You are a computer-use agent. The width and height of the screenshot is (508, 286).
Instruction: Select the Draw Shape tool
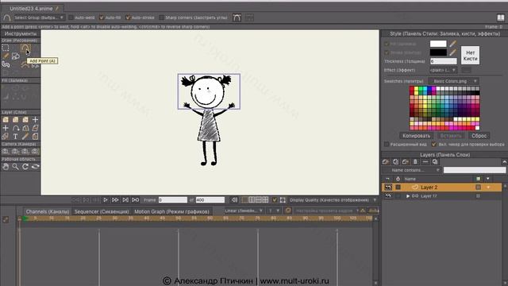pyautogui.click(x=16, y=56)
